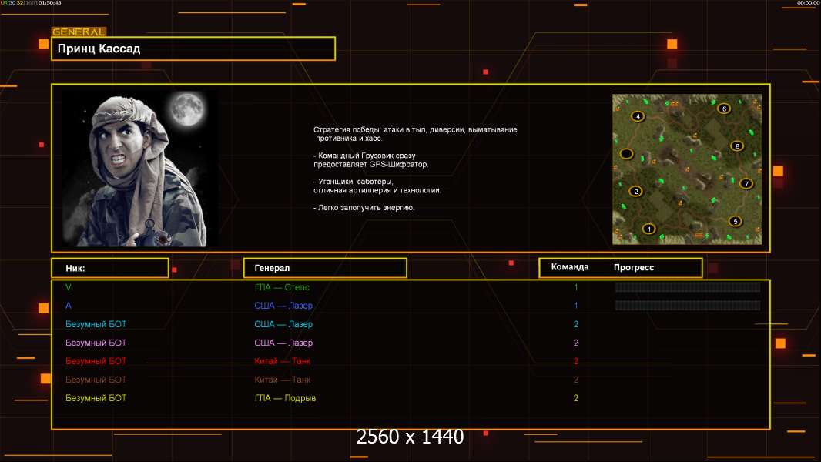This screenshot has height=462, width=821.
Task: Click the blank black start marker on minimap
Action: tap(626, 154)
